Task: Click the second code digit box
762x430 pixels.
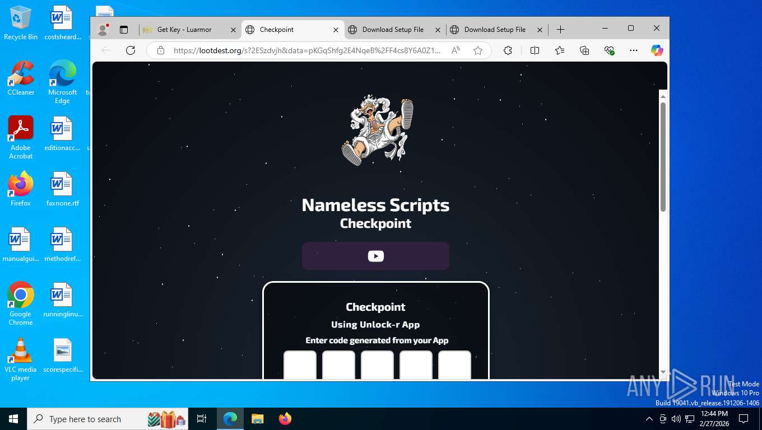Action: point(338,365)
